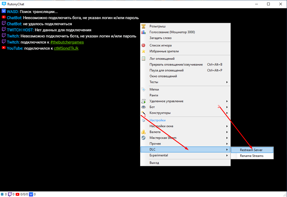287x197 pixels.
Task: Open the #thebutchergames channel link
Action: pos(67,42)
